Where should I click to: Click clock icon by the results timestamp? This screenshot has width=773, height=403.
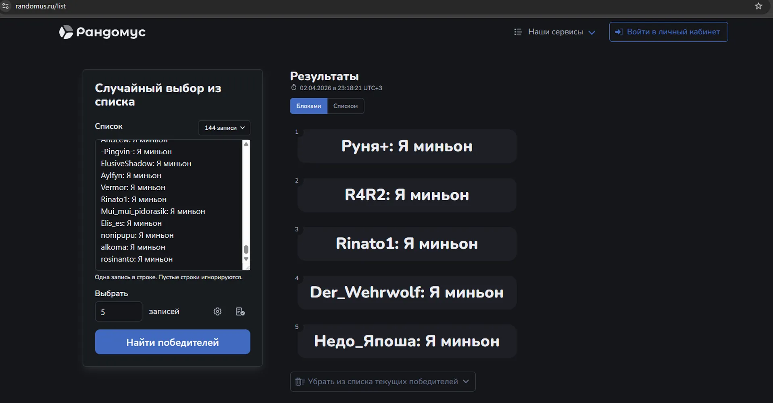(294, 87)
